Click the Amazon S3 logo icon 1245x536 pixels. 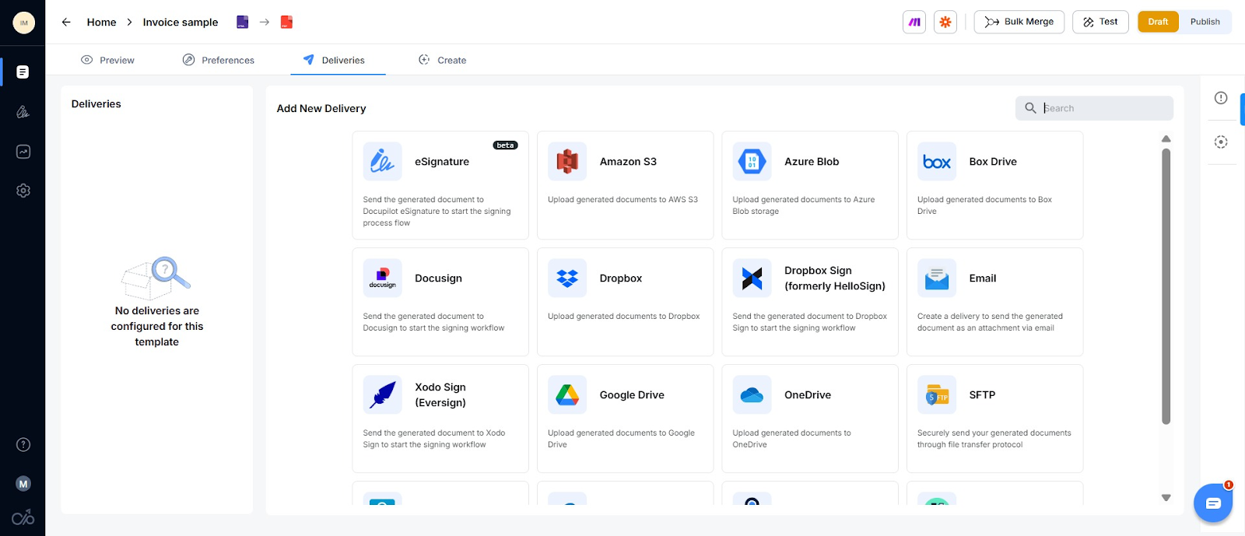(x=567, y=162)
